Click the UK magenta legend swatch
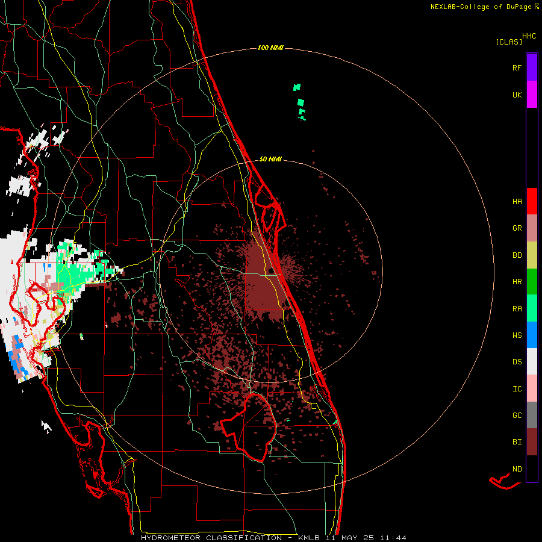The width and height of the screenshot is (542, 542). (x=532, y=95)
